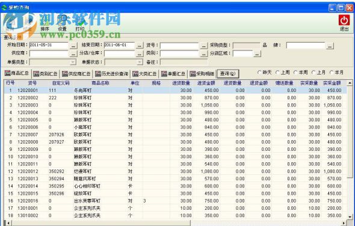Select row with item number 12020015

pyautogui.click(x=175, y=194)
